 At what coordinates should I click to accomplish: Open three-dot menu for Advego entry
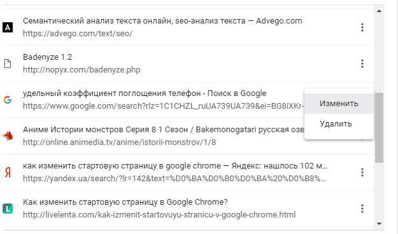[362, 27]
